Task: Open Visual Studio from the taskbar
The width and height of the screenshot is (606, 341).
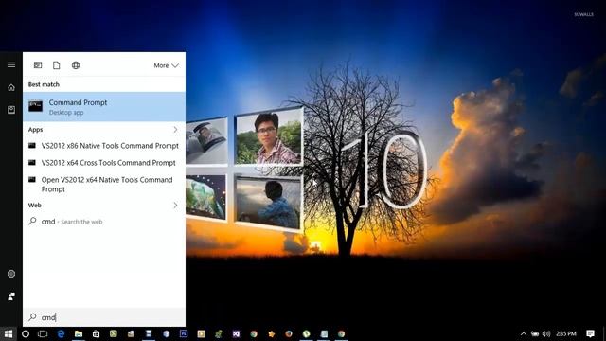Action: [236, 333]
